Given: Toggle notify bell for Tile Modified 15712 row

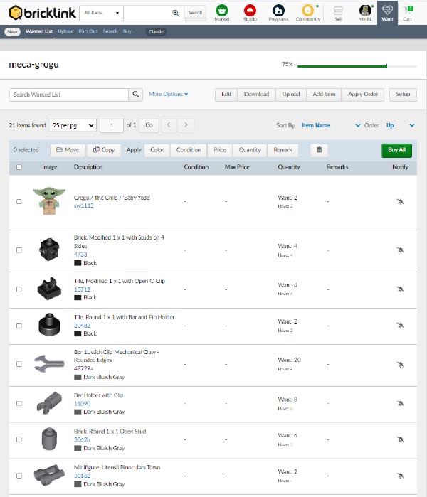Looking at the screenshot, I should 401,289.
